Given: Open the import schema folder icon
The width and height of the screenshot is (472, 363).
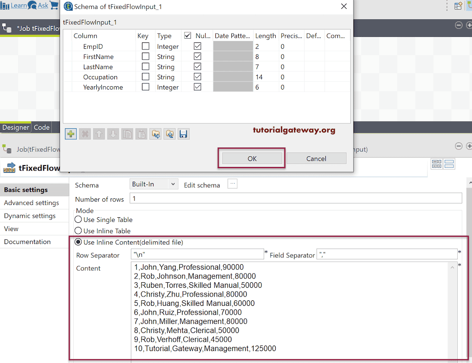Looking at the screenshot, I should [x=155, y=134].
